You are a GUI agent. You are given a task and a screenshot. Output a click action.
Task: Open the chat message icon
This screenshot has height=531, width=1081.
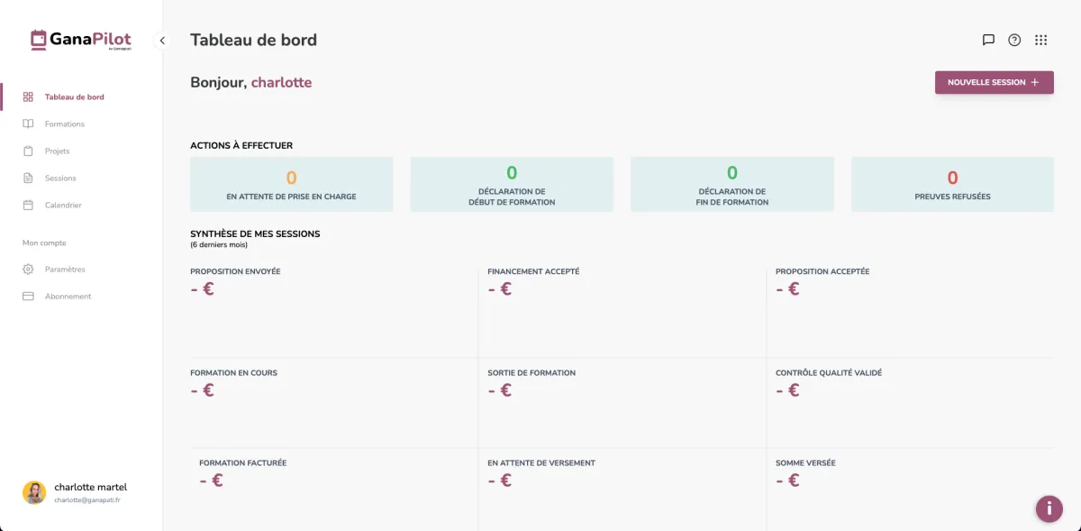click(x=988, y=40)
